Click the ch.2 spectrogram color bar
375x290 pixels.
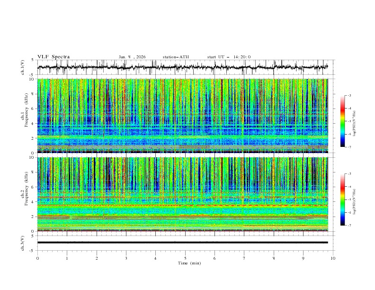click(x=342, y=200)
